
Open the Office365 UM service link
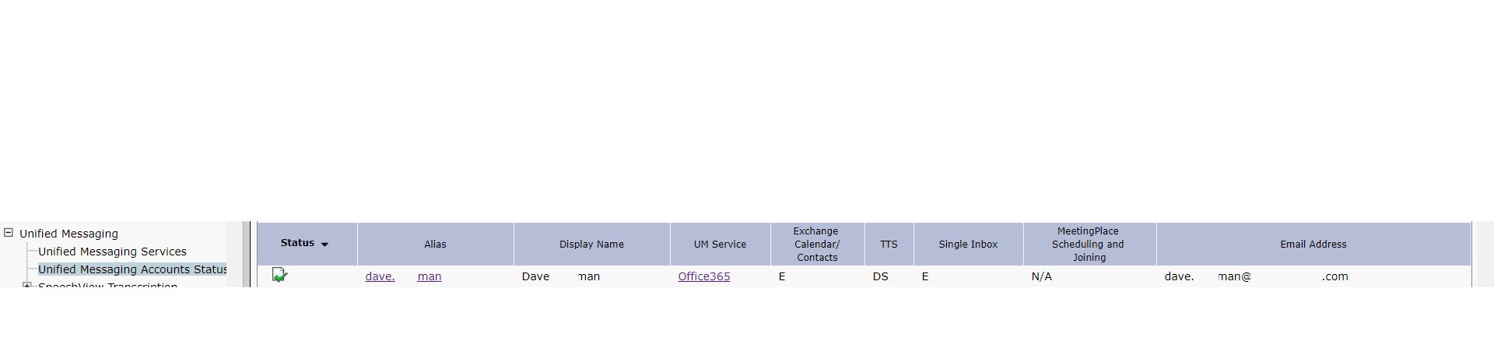[703, 276]
